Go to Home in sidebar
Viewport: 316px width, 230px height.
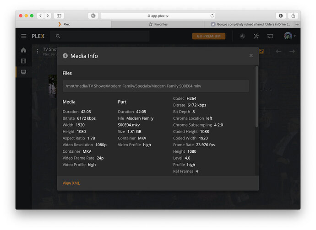(23, 50)
